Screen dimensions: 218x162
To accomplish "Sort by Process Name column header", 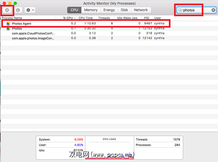I will tap(12, 18).
